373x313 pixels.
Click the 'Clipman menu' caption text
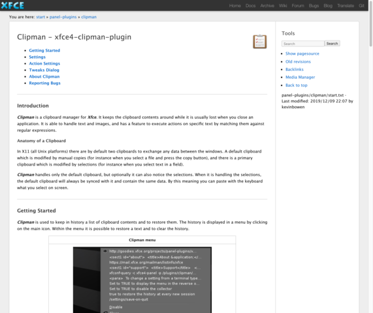pos(142,240)
